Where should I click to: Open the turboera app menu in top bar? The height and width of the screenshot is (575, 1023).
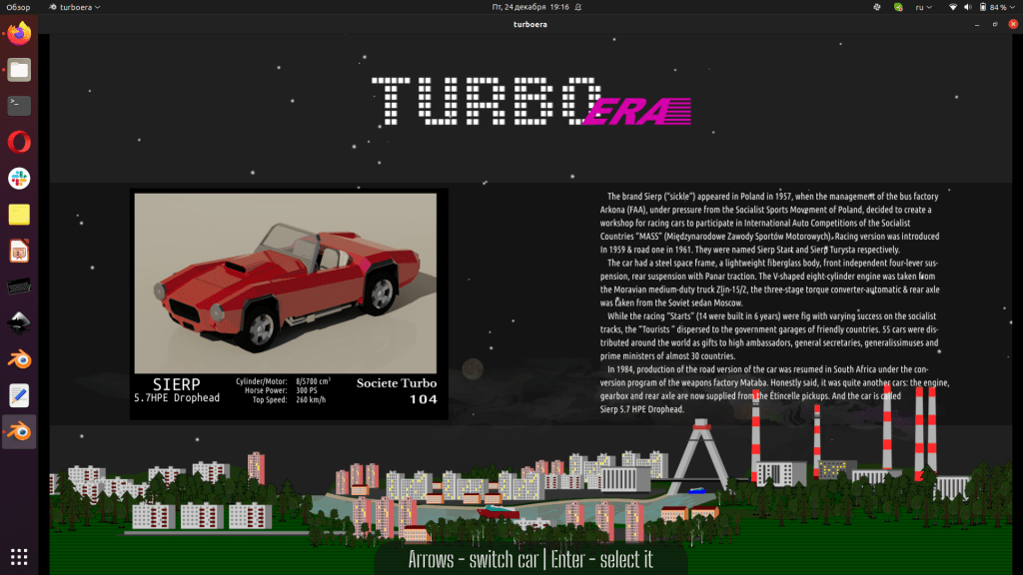tap(76, 7)
